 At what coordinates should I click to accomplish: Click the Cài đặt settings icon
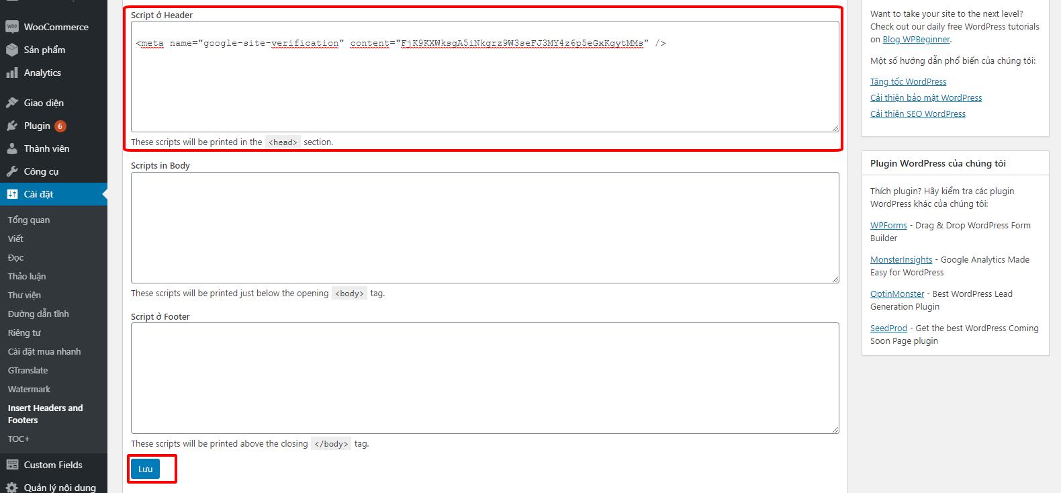click(11, 194)
